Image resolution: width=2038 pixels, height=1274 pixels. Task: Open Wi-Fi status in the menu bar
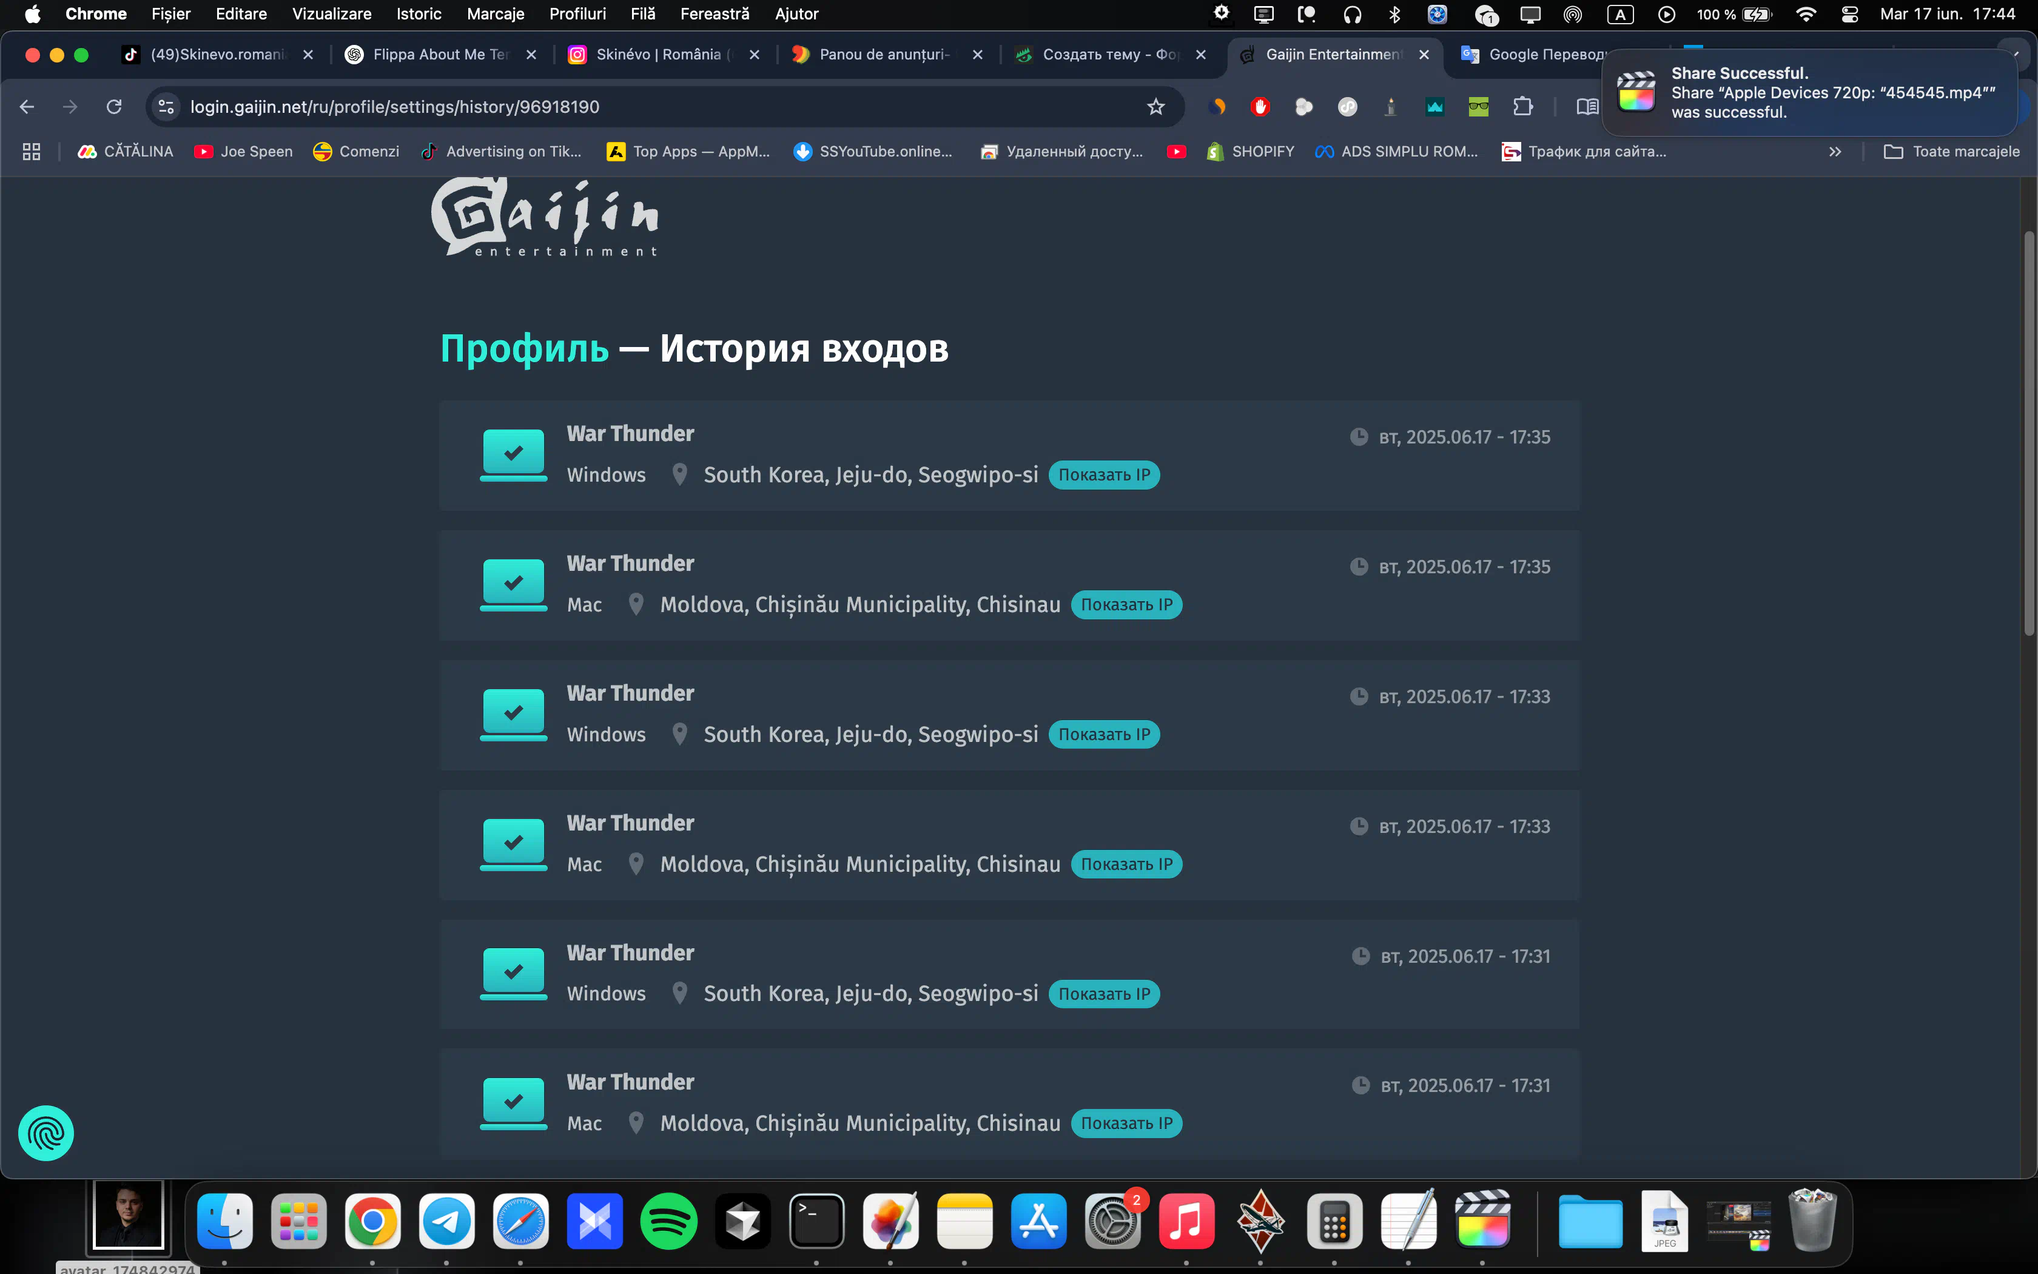point(1806,13)
